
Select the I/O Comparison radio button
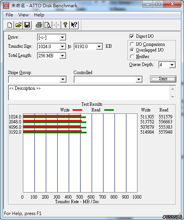pyautogui.click(x=132, y=44)
